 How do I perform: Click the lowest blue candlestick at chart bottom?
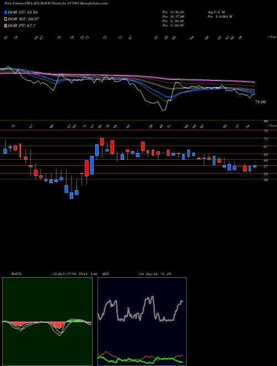[71, 196]
